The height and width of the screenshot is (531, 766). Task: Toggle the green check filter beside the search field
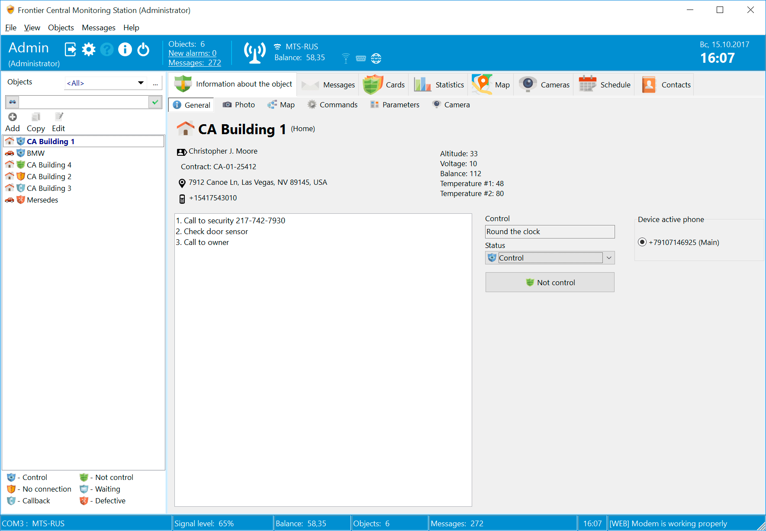click(x=154, y=102)
